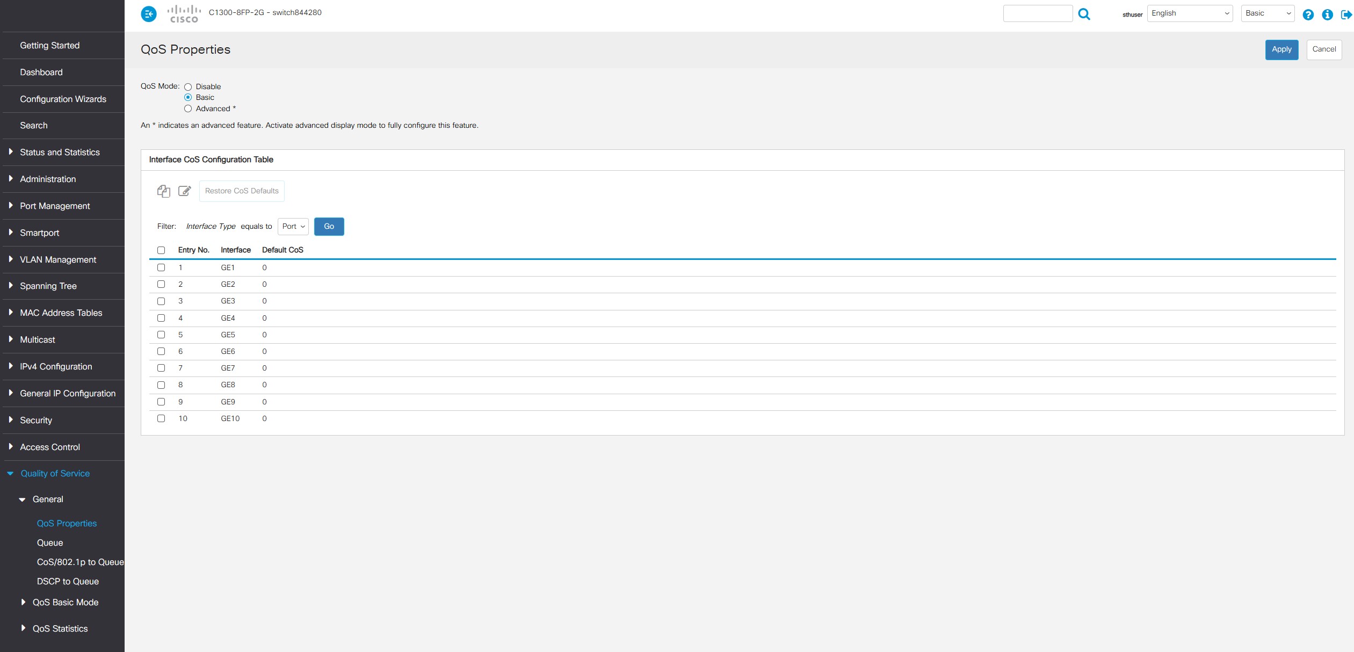Viewport: 1354px width, 652px height.
Task: Click the copy settings icon
Action: pyautogui.click(x=163, y=191)
